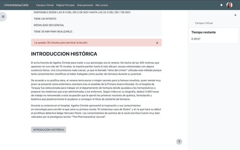
Task: Dismiss the 30 minutes remaining alert
Action: pos(157,43)
